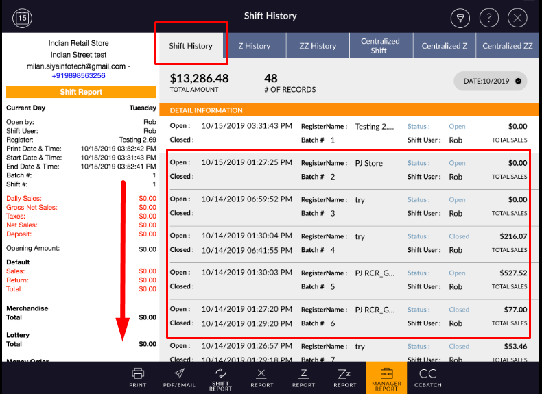Click register name Testing 2....

(375, 127)
